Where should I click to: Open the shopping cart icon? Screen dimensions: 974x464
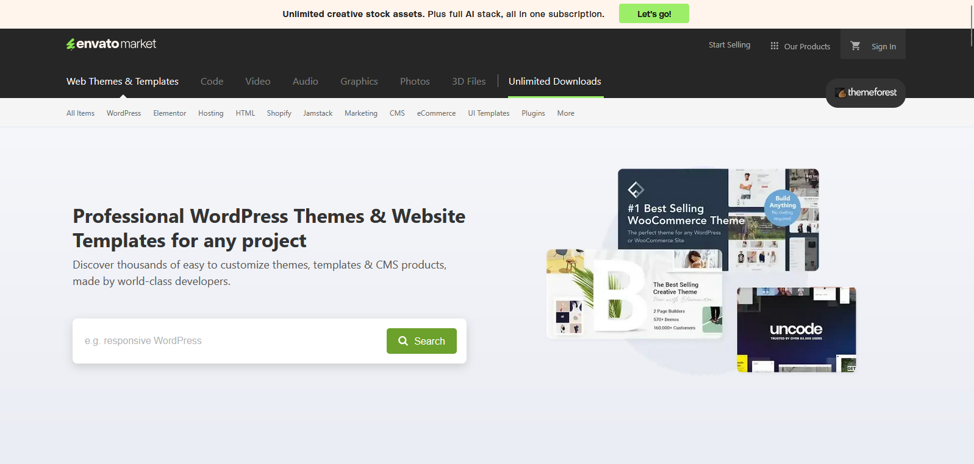(855, 46)
